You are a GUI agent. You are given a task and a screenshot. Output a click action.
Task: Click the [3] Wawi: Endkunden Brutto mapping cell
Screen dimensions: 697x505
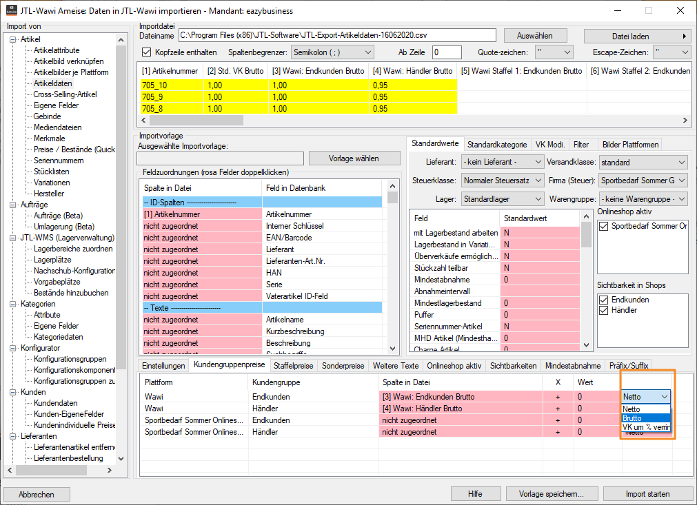click(x=461, y=397)
